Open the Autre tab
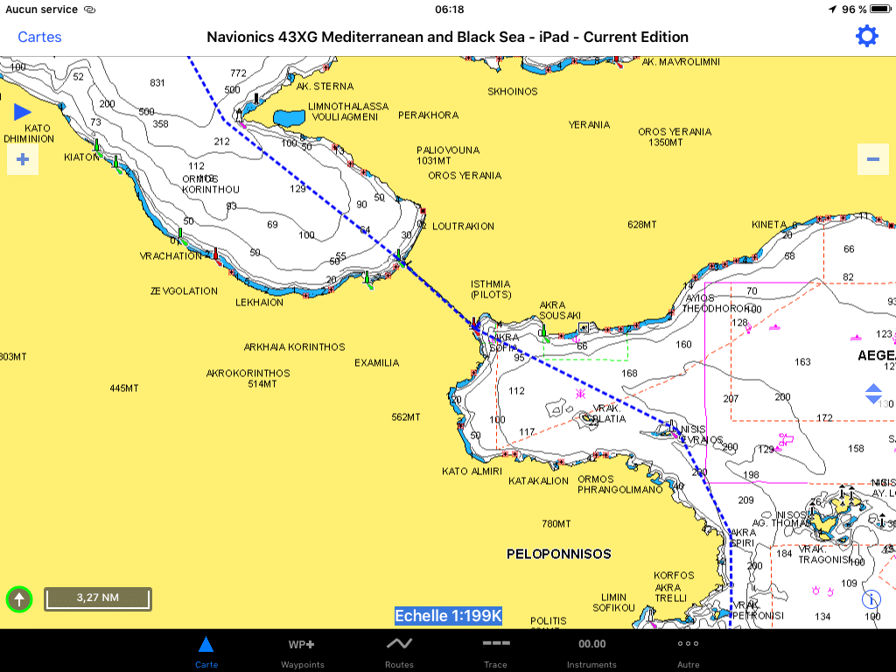896x672 pixels. [x=688, y=651]
